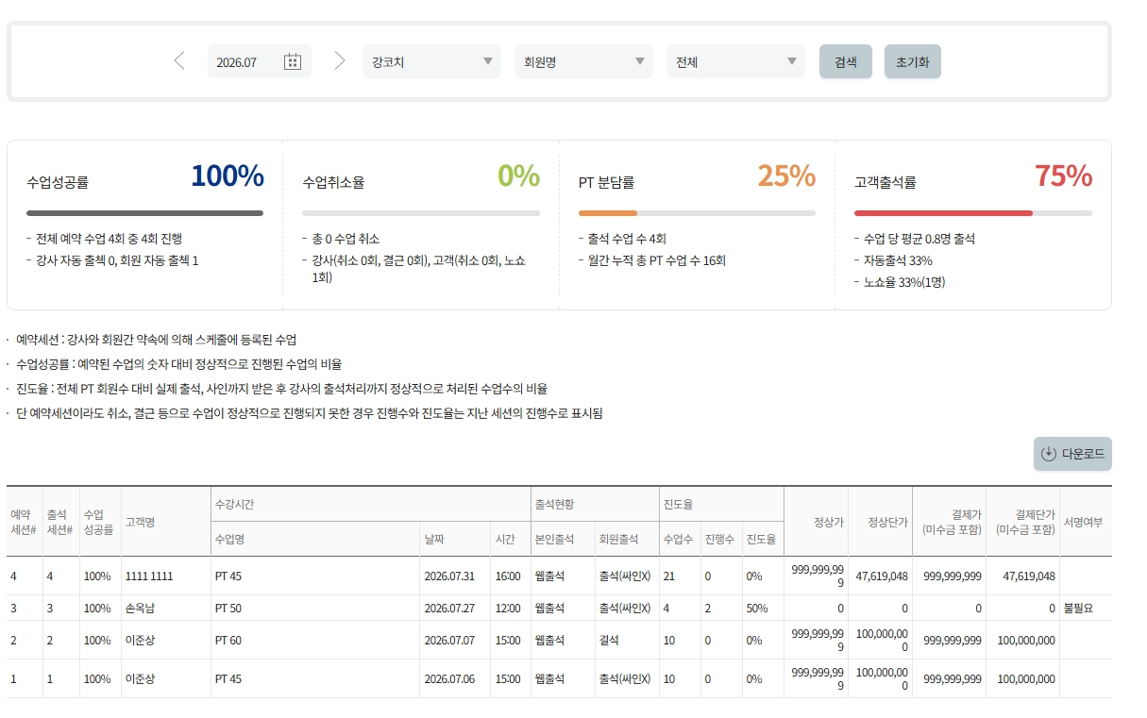Image resolution: width=1147 pixels, height=718 pixels.
Task: Click the 25% PT 분담률 value
Action: pyautogui.click(x=786, y=176)
